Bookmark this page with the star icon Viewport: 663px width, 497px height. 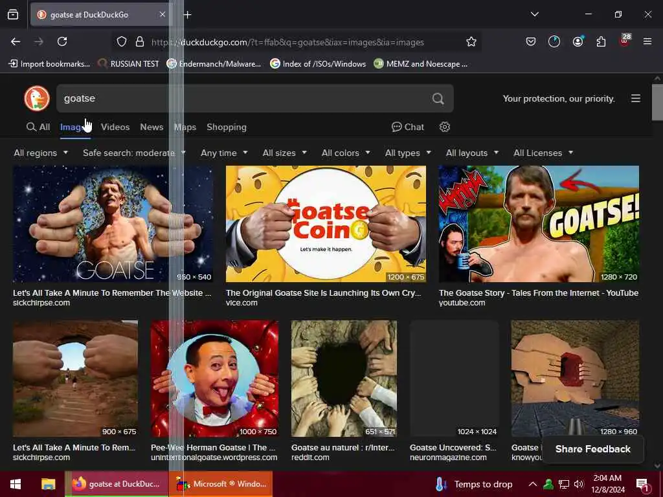[471, 41]
